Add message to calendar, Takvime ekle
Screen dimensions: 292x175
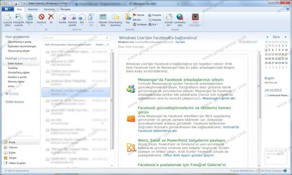click(x=103, y=20)
